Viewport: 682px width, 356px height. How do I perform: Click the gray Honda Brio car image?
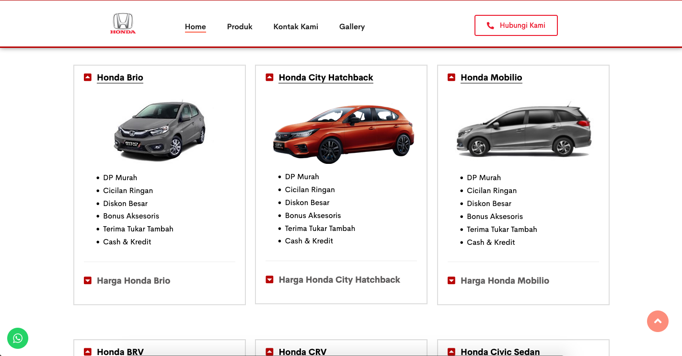pyautogui.click(x=160, y=130)
